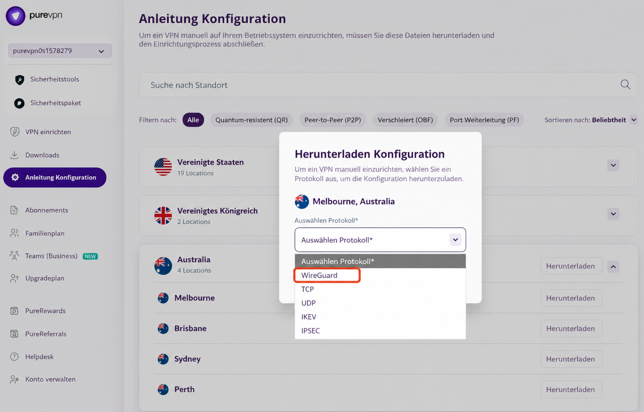Screen dimensions: 644x412
Task: Choose IPSEC from protocol list
Action: point(380,331)
